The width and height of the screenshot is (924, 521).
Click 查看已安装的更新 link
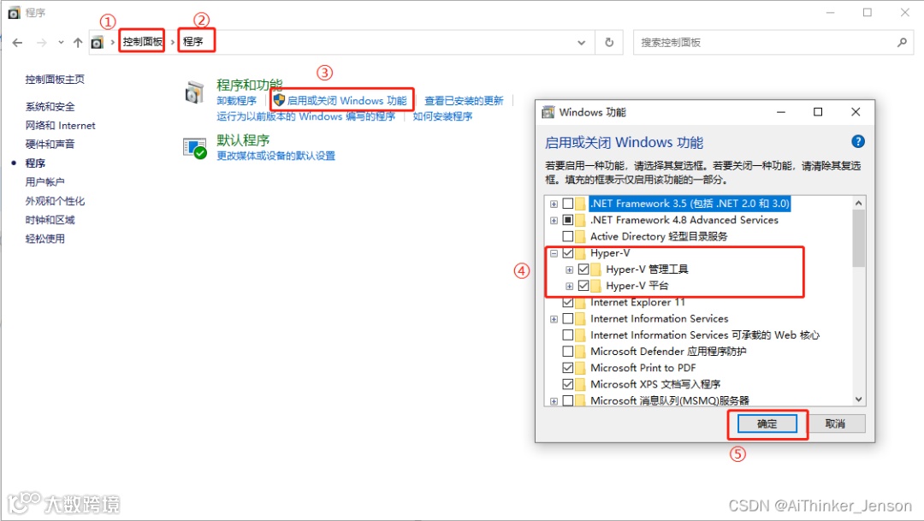[x=464, y=101]
